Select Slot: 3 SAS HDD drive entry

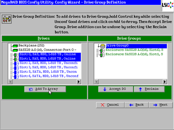(x=48, y=67)
